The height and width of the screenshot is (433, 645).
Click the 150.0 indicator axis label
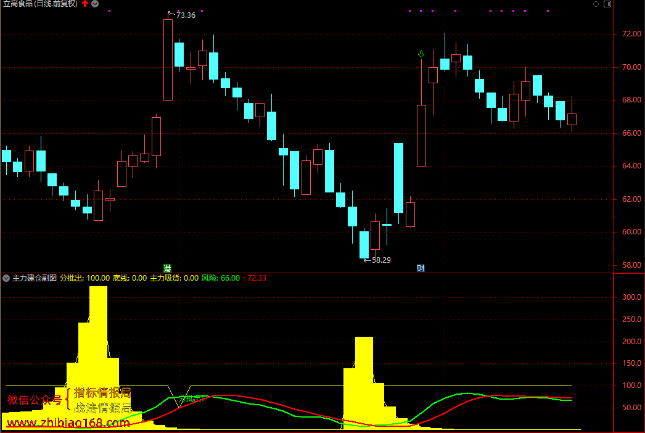tap(631, 363)
